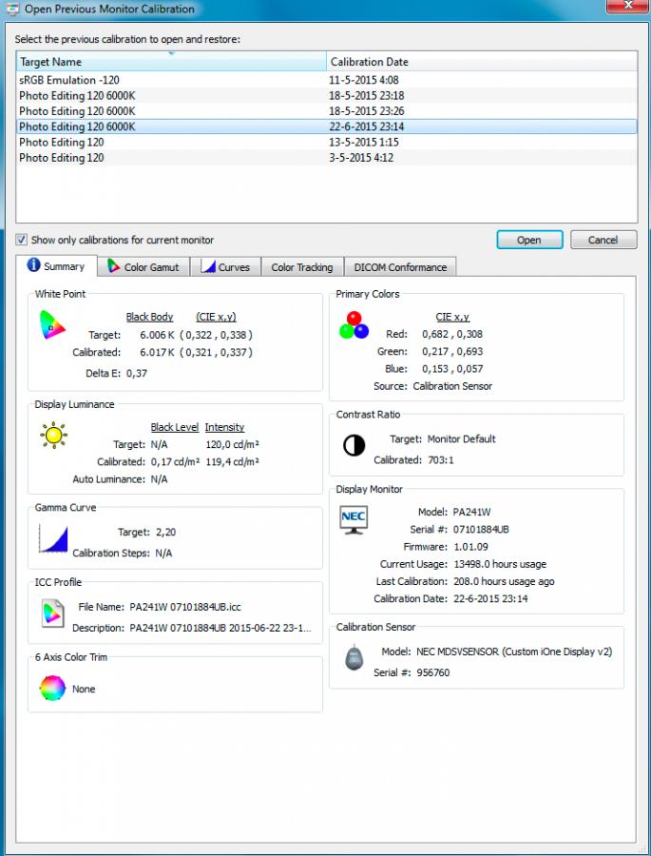Image resolution: width=651 pixels, height=856 pixels.
Task: Click the Blue primary value 0,153 , 0,057
Action: point(452,369)
